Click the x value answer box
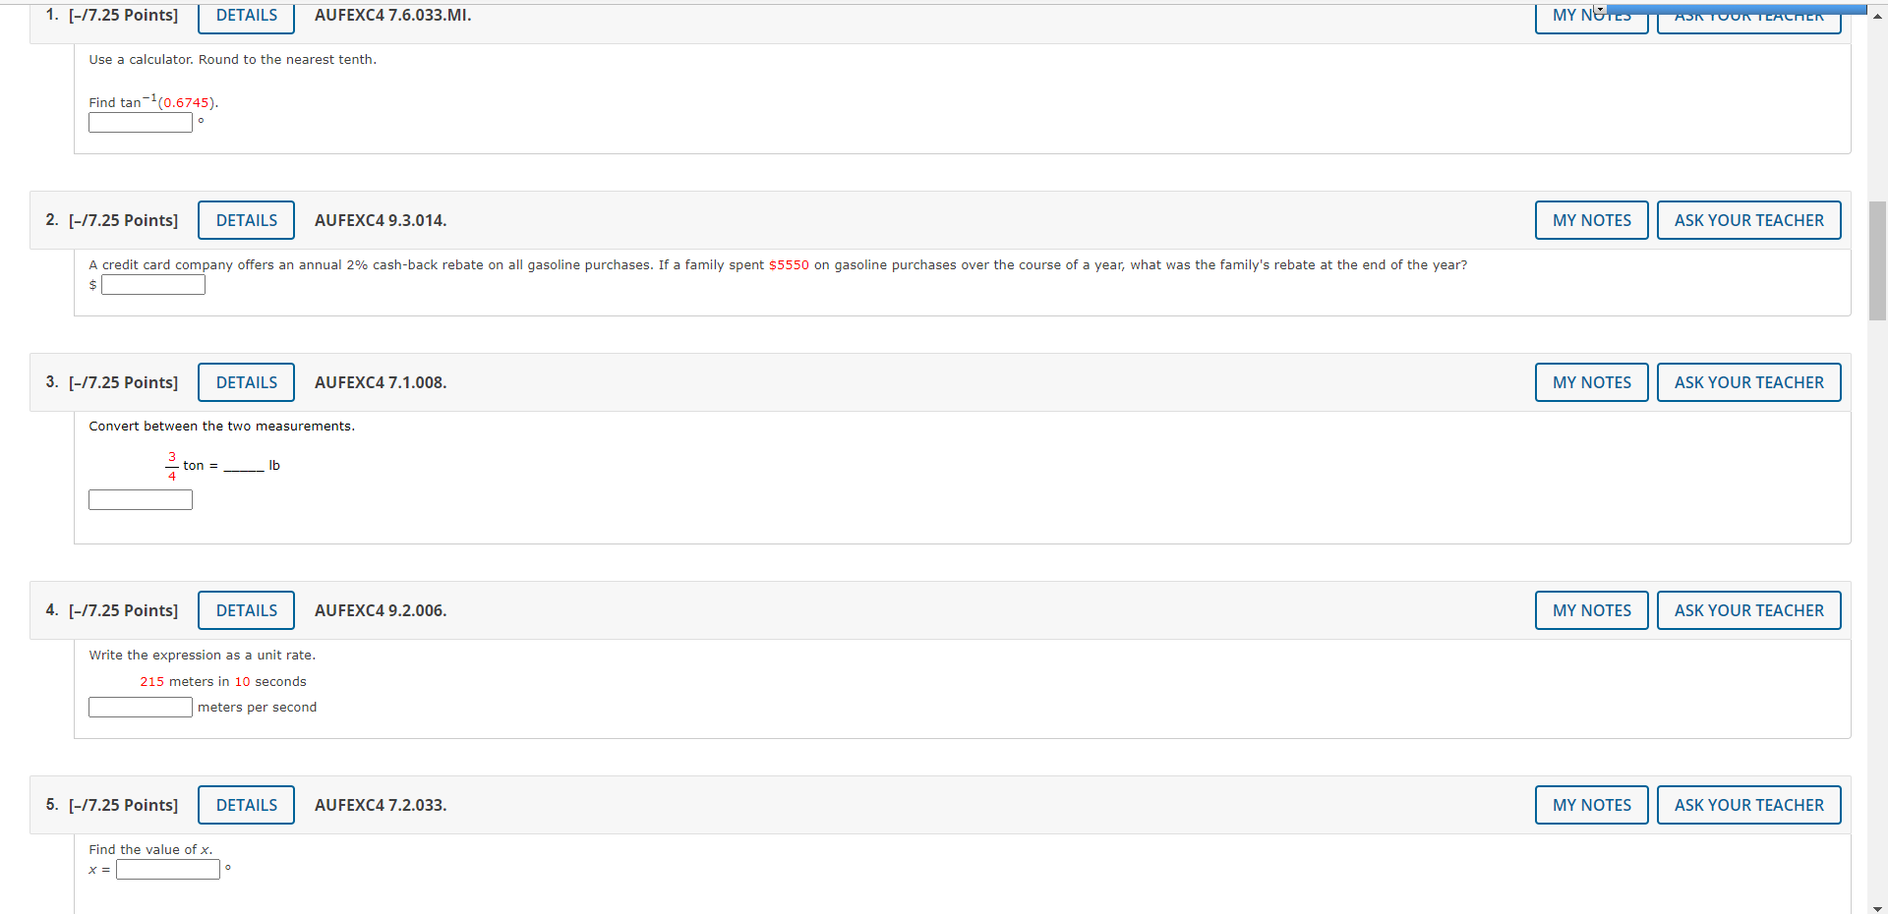Image resolution: width=1888 pixels, height=914 pixels. 167,869
